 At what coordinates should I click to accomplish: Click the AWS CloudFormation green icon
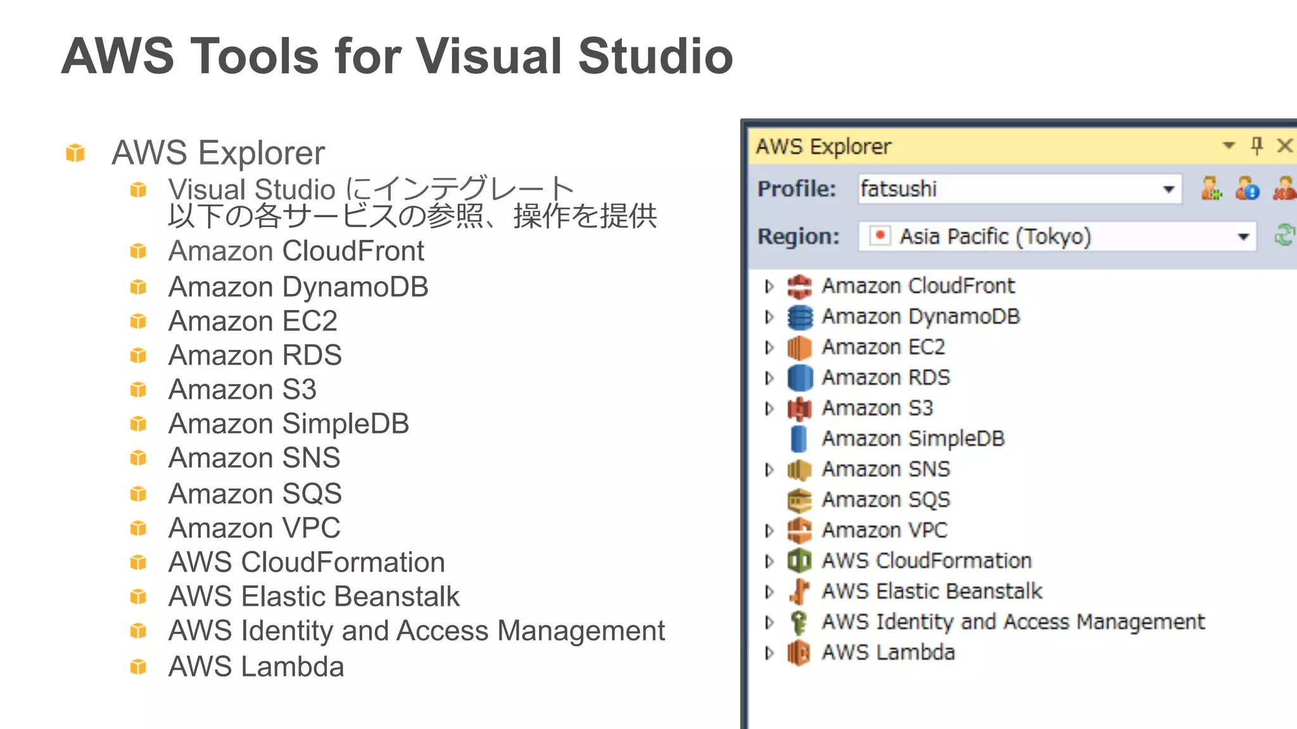pyautogui.click(x=799, y=561)
